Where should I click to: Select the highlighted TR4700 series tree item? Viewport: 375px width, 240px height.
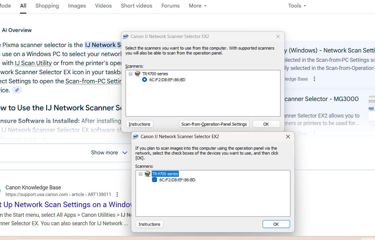point(165,174)
